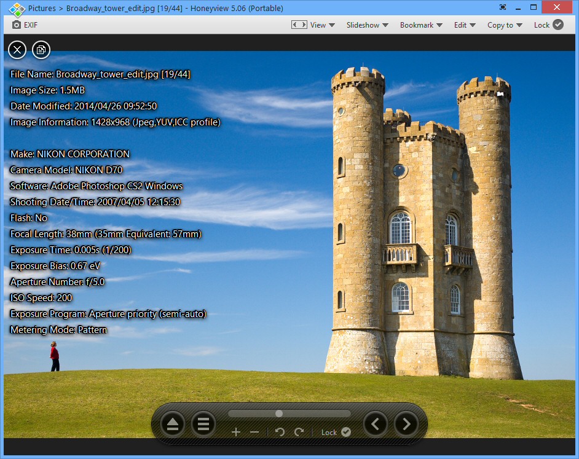Click the "Software: Adobe Photoshop CS2 Windows" line
579x459 pixels.
(96, 186)
